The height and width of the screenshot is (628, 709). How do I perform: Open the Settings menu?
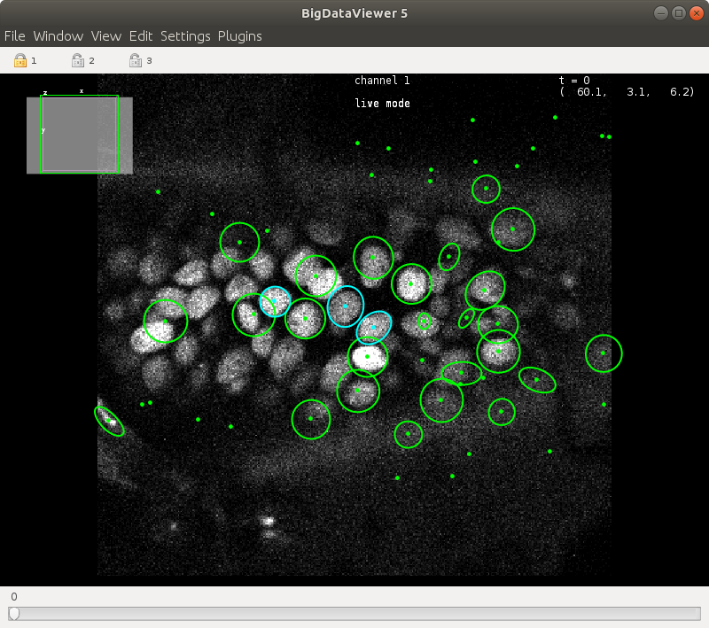point(185,36)
